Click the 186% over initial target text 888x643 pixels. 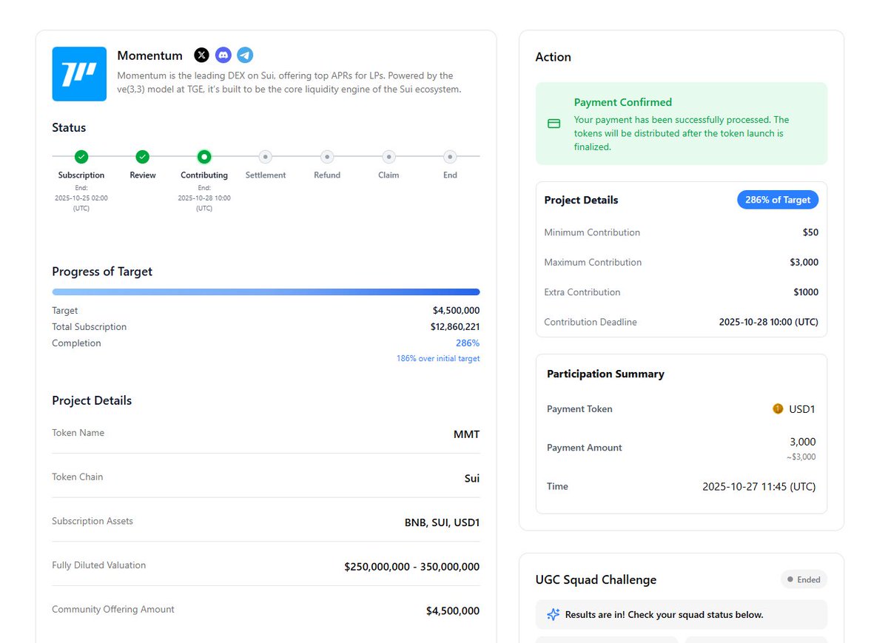438,358
